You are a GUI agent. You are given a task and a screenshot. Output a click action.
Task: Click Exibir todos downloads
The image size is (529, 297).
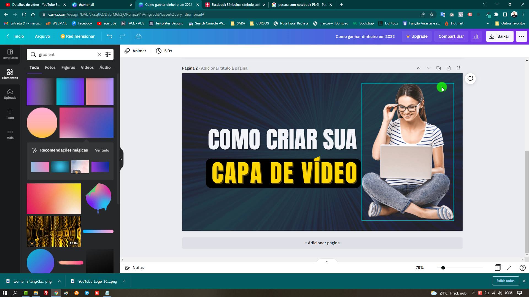505,281
